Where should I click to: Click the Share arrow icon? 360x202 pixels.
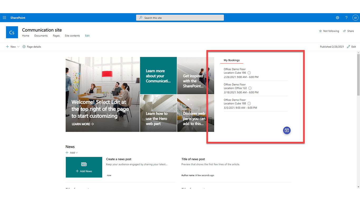click(344, 31)
